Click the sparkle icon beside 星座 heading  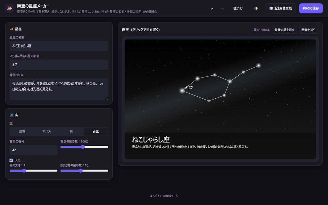(12, 29)
